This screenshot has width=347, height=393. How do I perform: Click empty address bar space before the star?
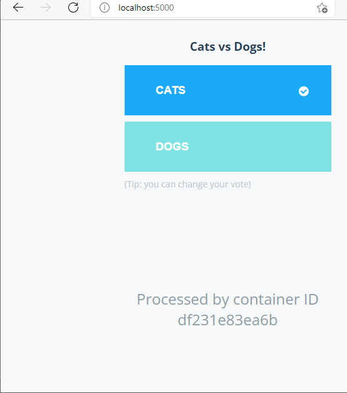244,8
